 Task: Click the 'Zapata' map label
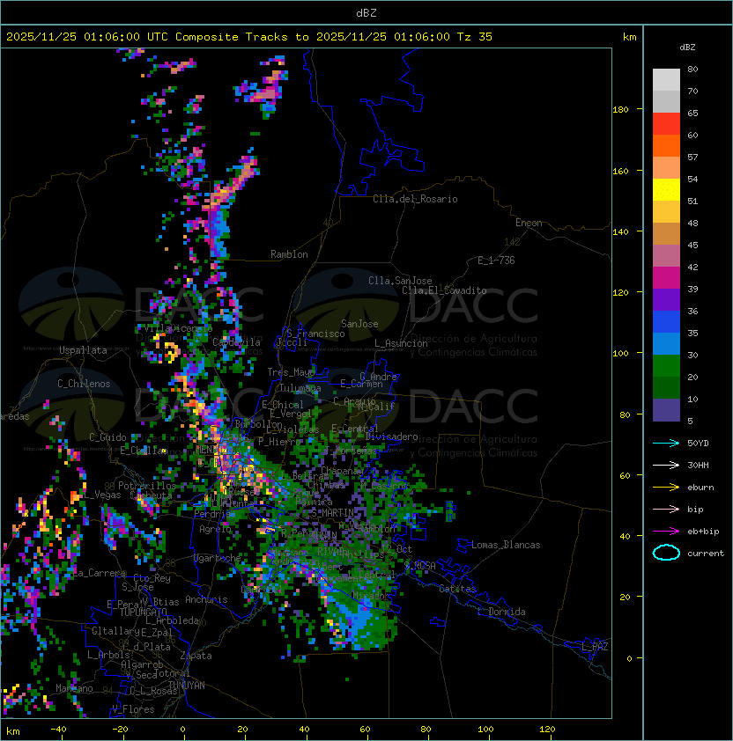(196, 656)
